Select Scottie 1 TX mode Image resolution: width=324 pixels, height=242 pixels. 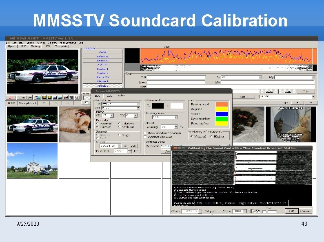pos(102,69)
